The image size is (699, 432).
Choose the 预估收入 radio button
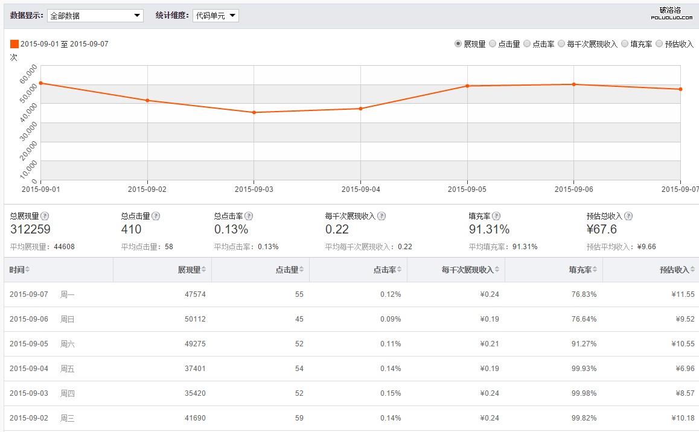pyautogui.click(x=659, y=44)
